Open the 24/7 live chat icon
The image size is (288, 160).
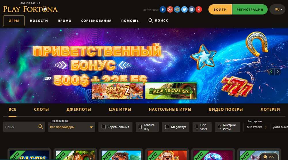(x=269, y=157)
